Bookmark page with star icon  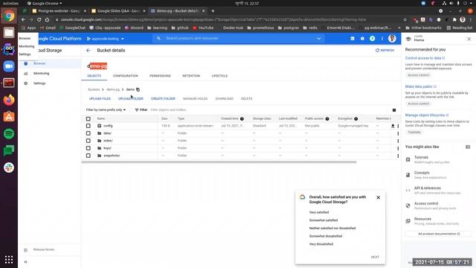coord(405,19)
